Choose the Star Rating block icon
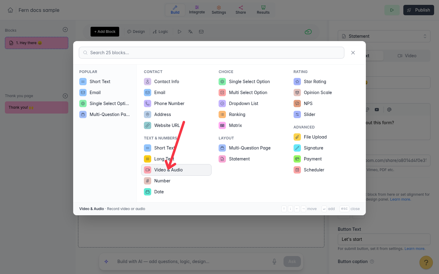 point(297,82)
